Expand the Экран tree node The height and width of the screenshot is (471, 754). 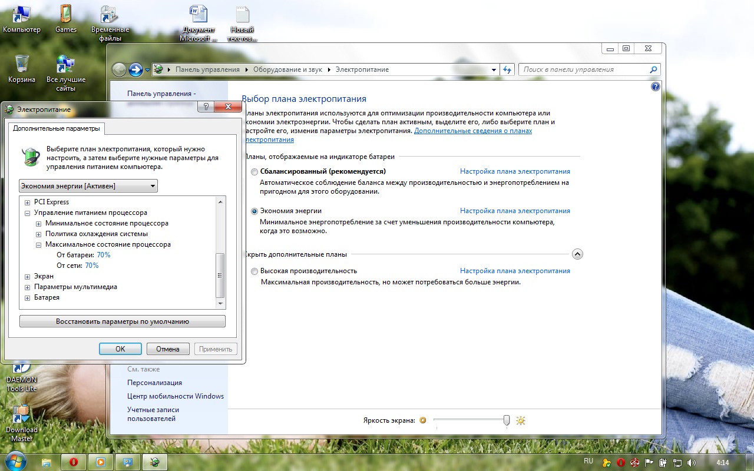pos(28,277)
